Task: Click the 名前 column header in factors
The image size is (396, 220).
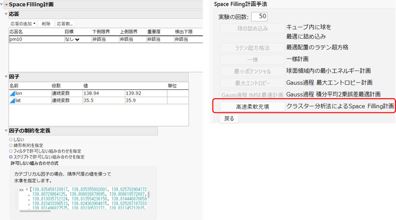Action: 14,86
